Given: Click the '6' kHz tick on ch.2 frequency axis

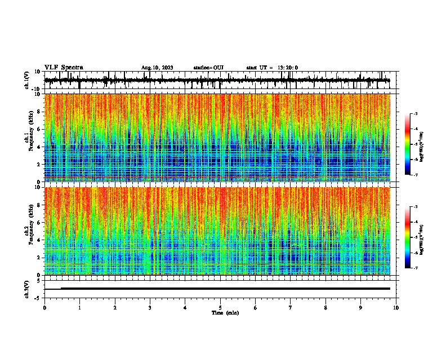Looking at the screenshot, I should coord(39,223).
